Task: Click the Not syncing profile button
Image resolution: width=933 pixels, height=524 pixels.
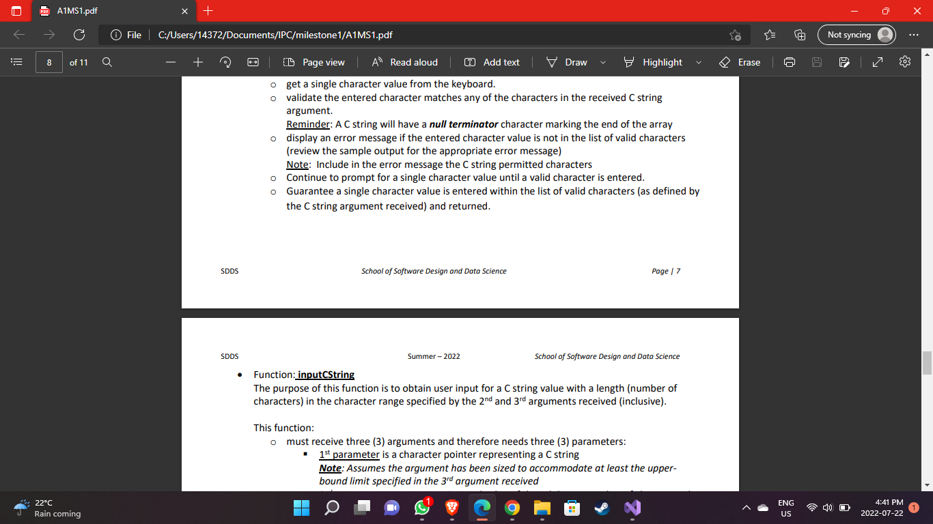Action: 856,34
